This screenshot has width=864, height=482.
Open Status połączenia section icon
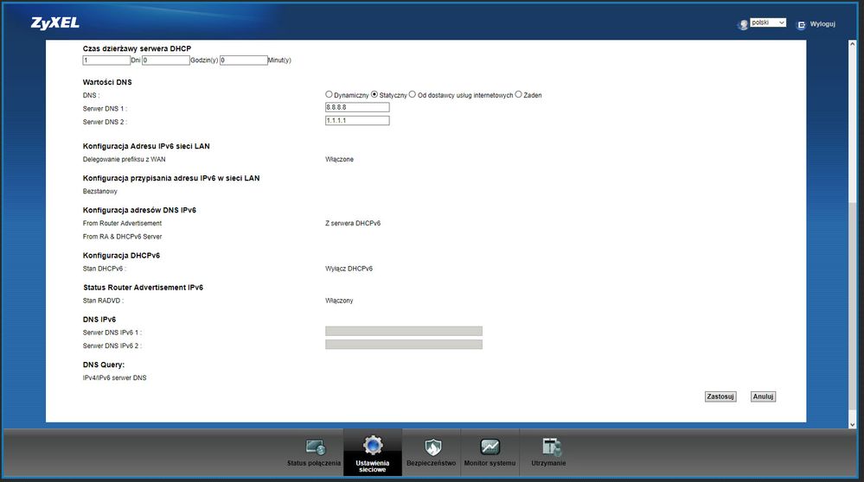316,447
